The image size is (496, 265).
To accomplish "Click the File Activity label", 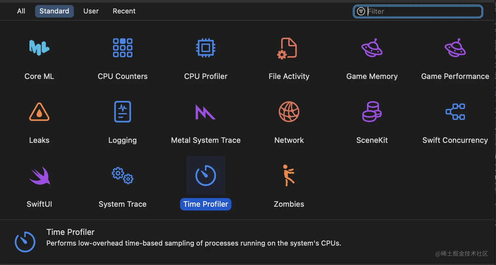I will click(289, 76).
